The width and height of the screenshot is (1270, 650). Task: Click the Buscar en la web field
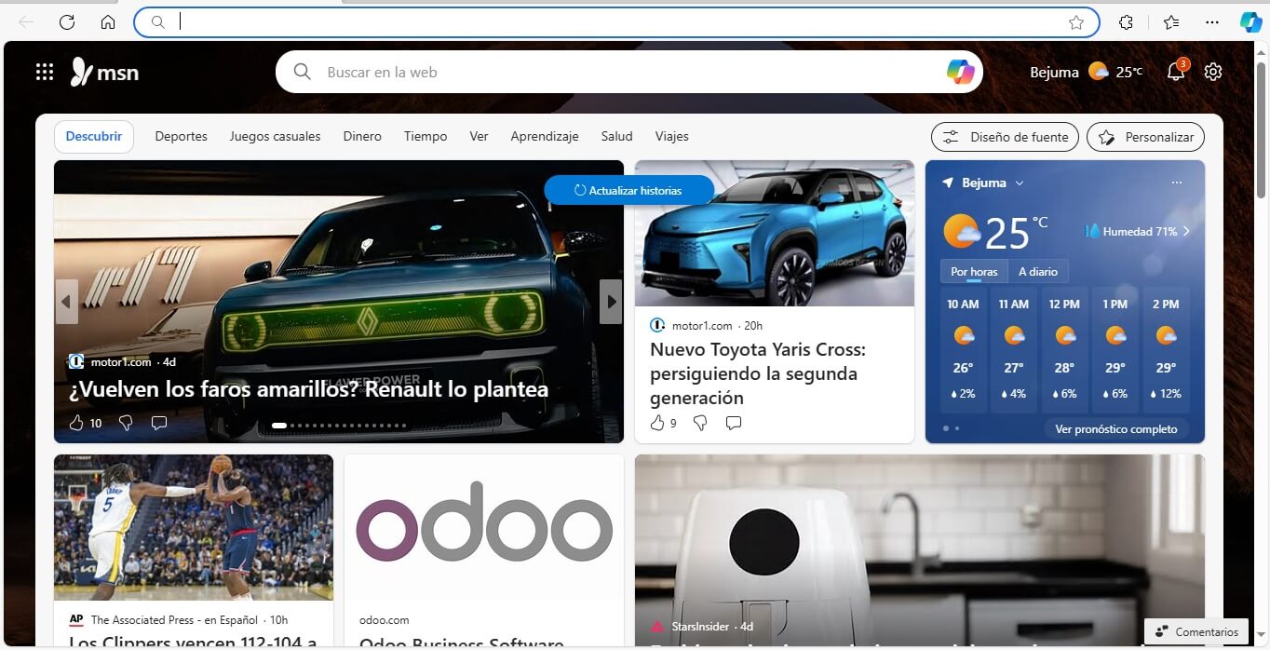(629, 72)
